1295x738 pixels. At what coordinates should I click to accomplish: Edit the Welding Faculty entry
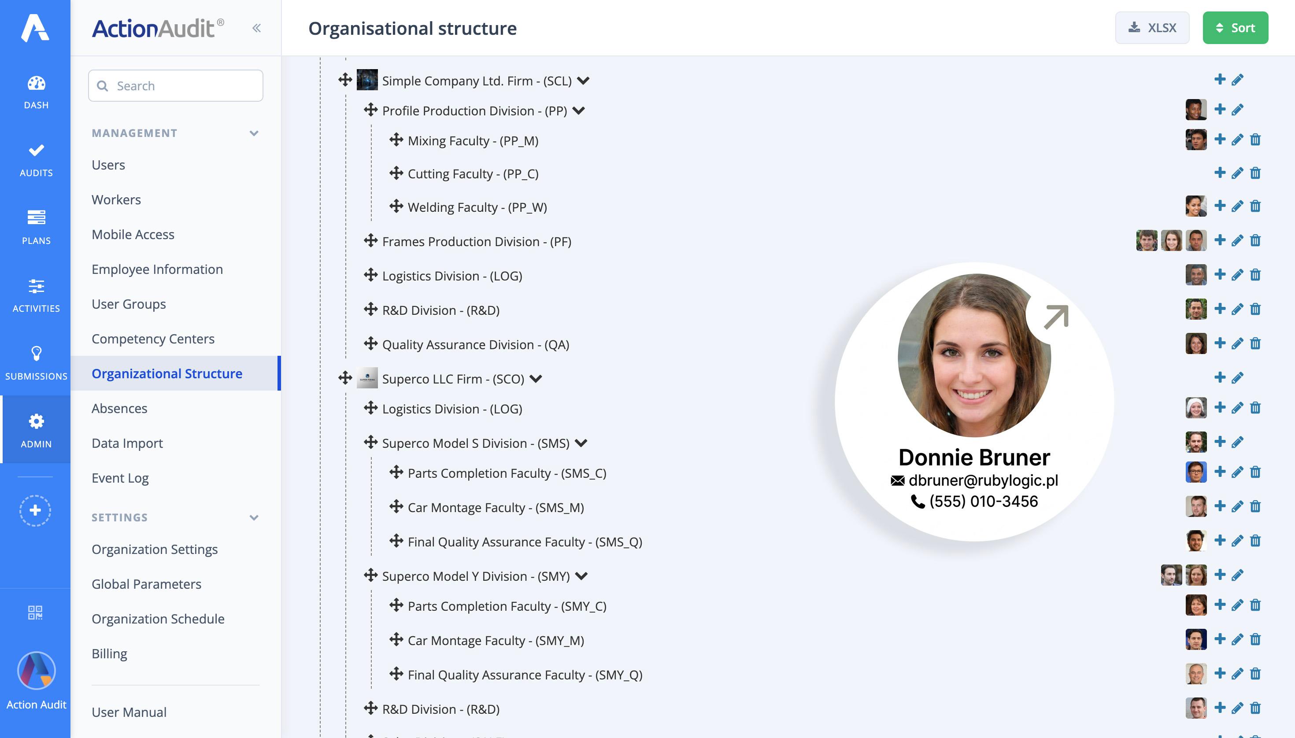click(x=1237, y=206)
